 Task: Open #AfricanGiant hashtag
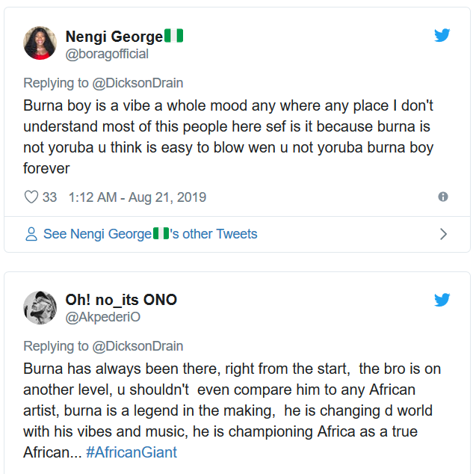132,452
